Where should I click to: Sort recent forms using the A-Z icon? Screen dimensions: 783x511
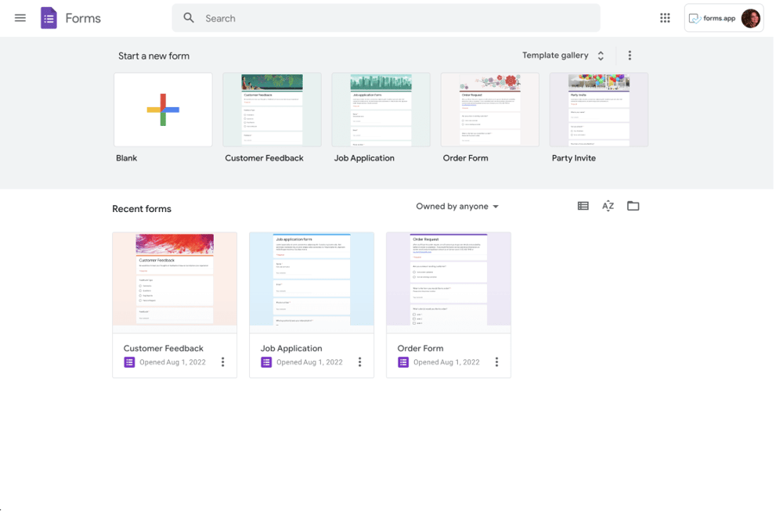coord(608,205)
